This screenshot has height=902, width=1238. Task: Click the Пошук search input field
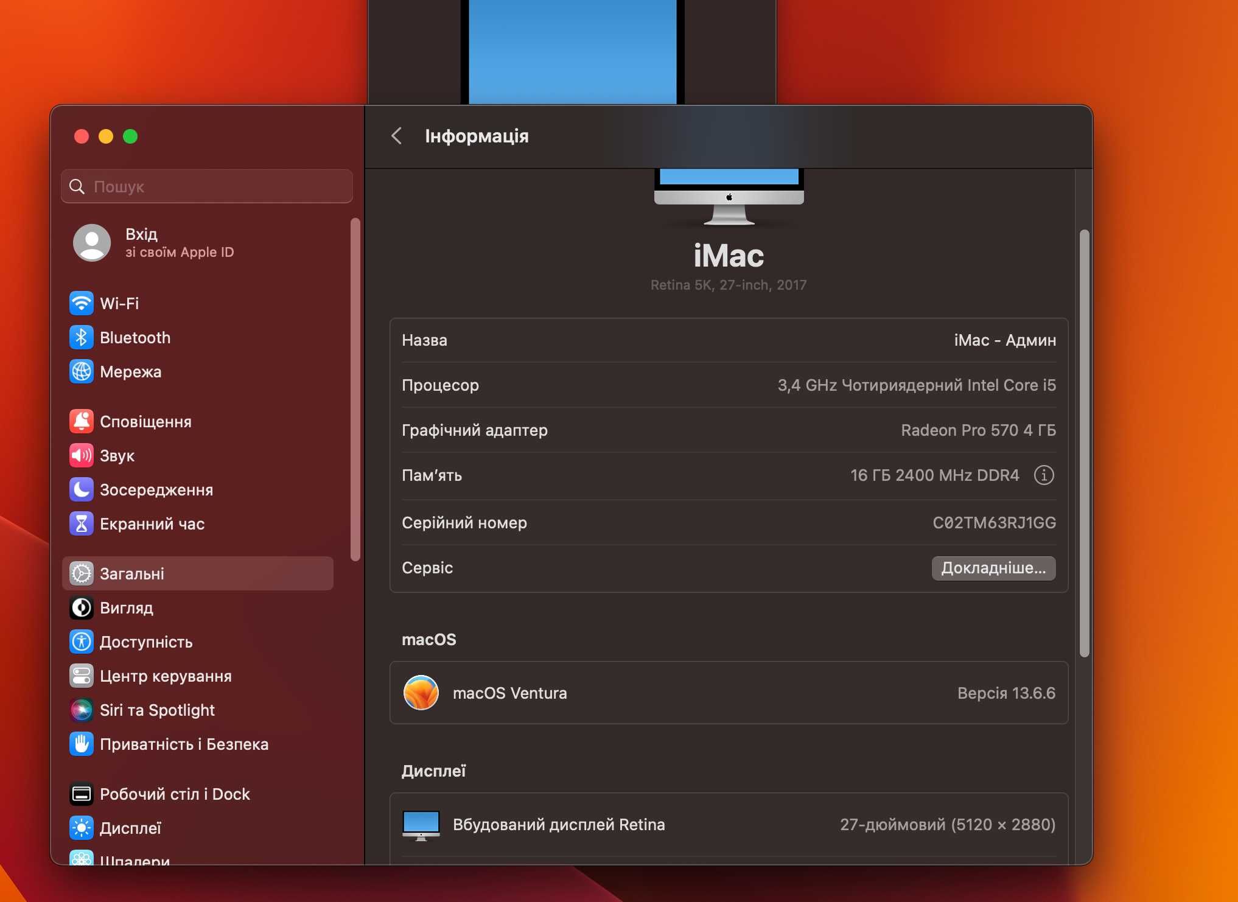[209, 184]
